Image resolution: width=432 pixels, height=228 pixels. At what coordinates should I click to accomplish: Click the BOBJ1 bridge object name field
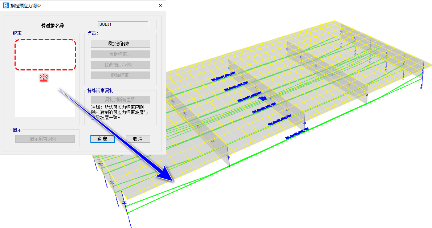(123, 25)
